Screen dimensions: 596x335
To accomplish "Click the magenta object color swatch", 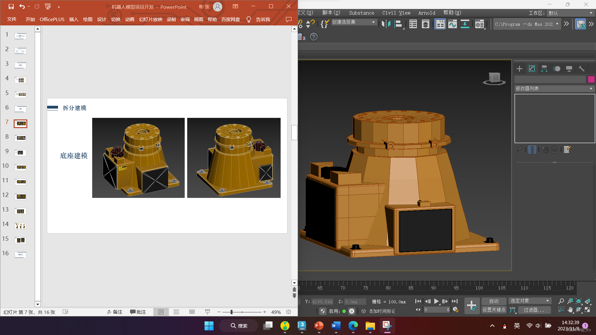I will [x=591, y=79].
